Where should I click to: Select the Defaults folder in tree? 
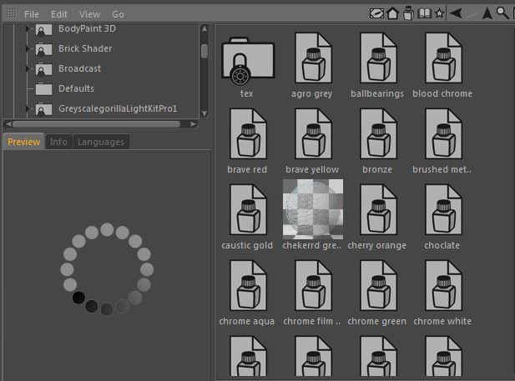tap(76, 88)
